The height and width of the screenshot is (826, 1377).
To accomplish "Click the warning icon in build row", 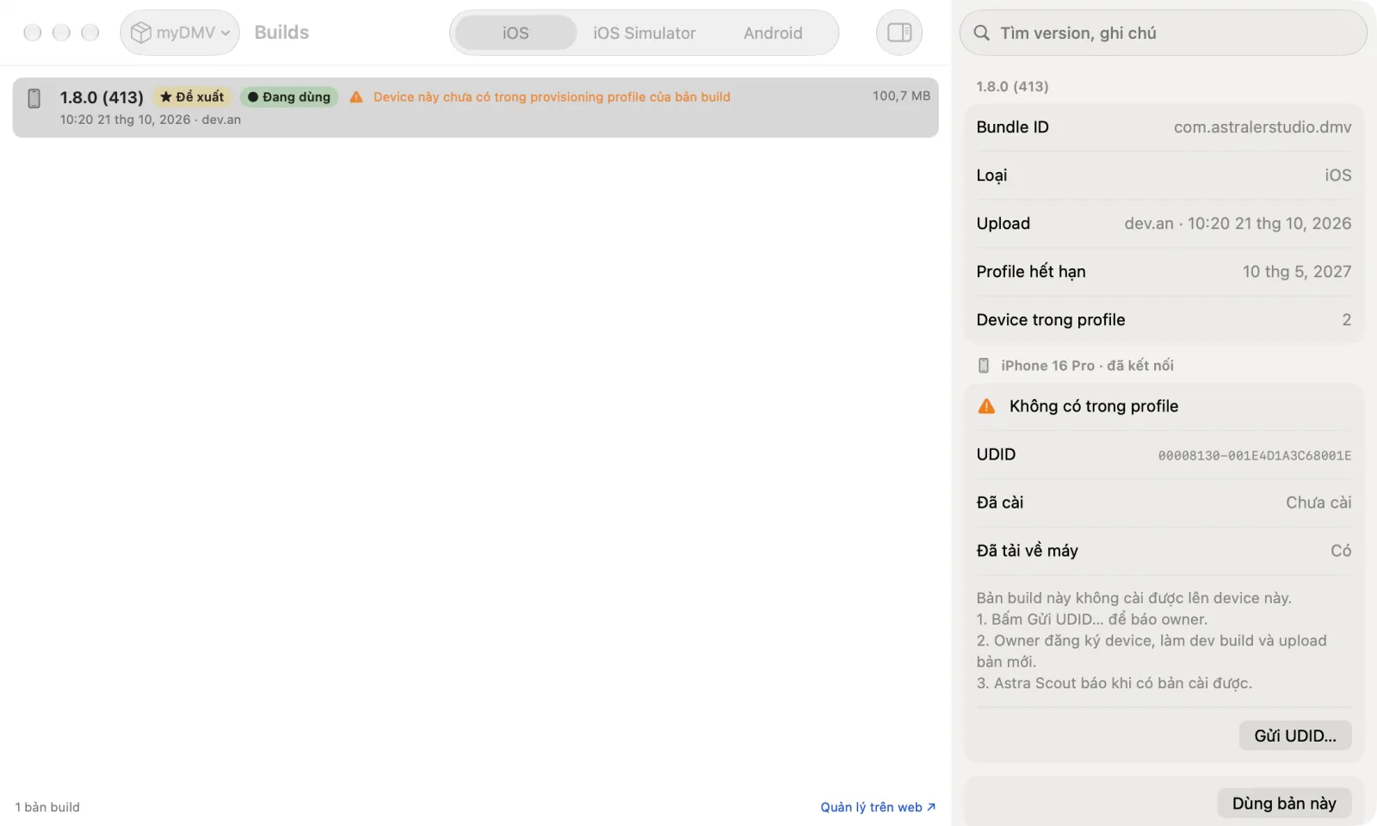I will (356, 97).
